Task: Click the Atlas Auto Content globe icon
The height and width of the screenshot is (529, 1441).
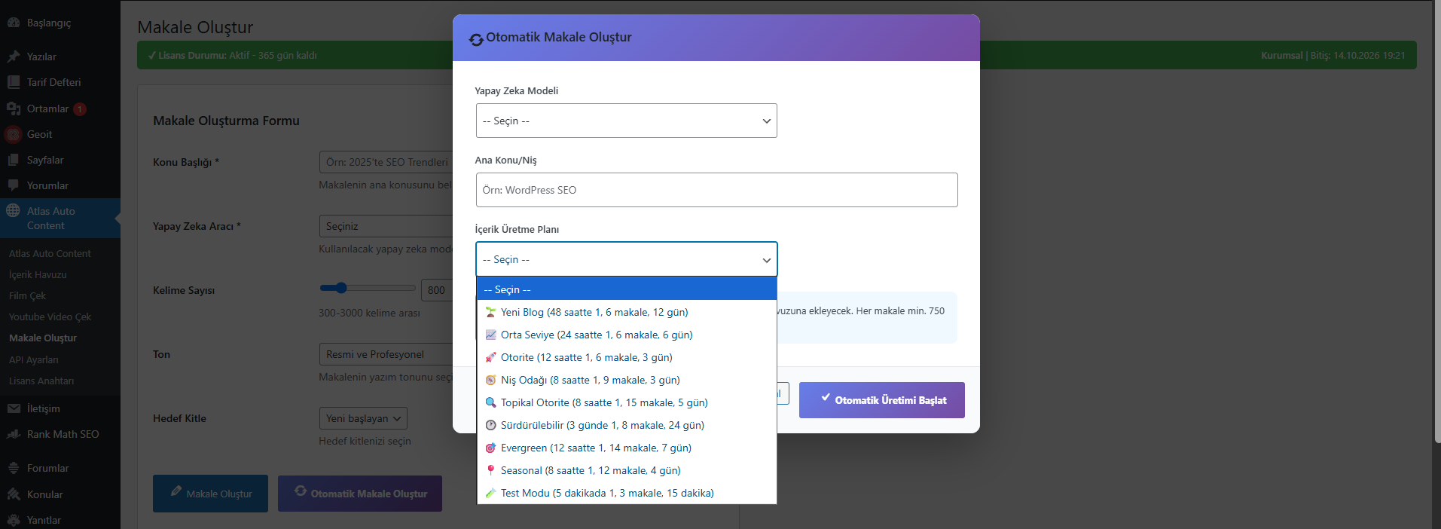Action: point(14,211)
